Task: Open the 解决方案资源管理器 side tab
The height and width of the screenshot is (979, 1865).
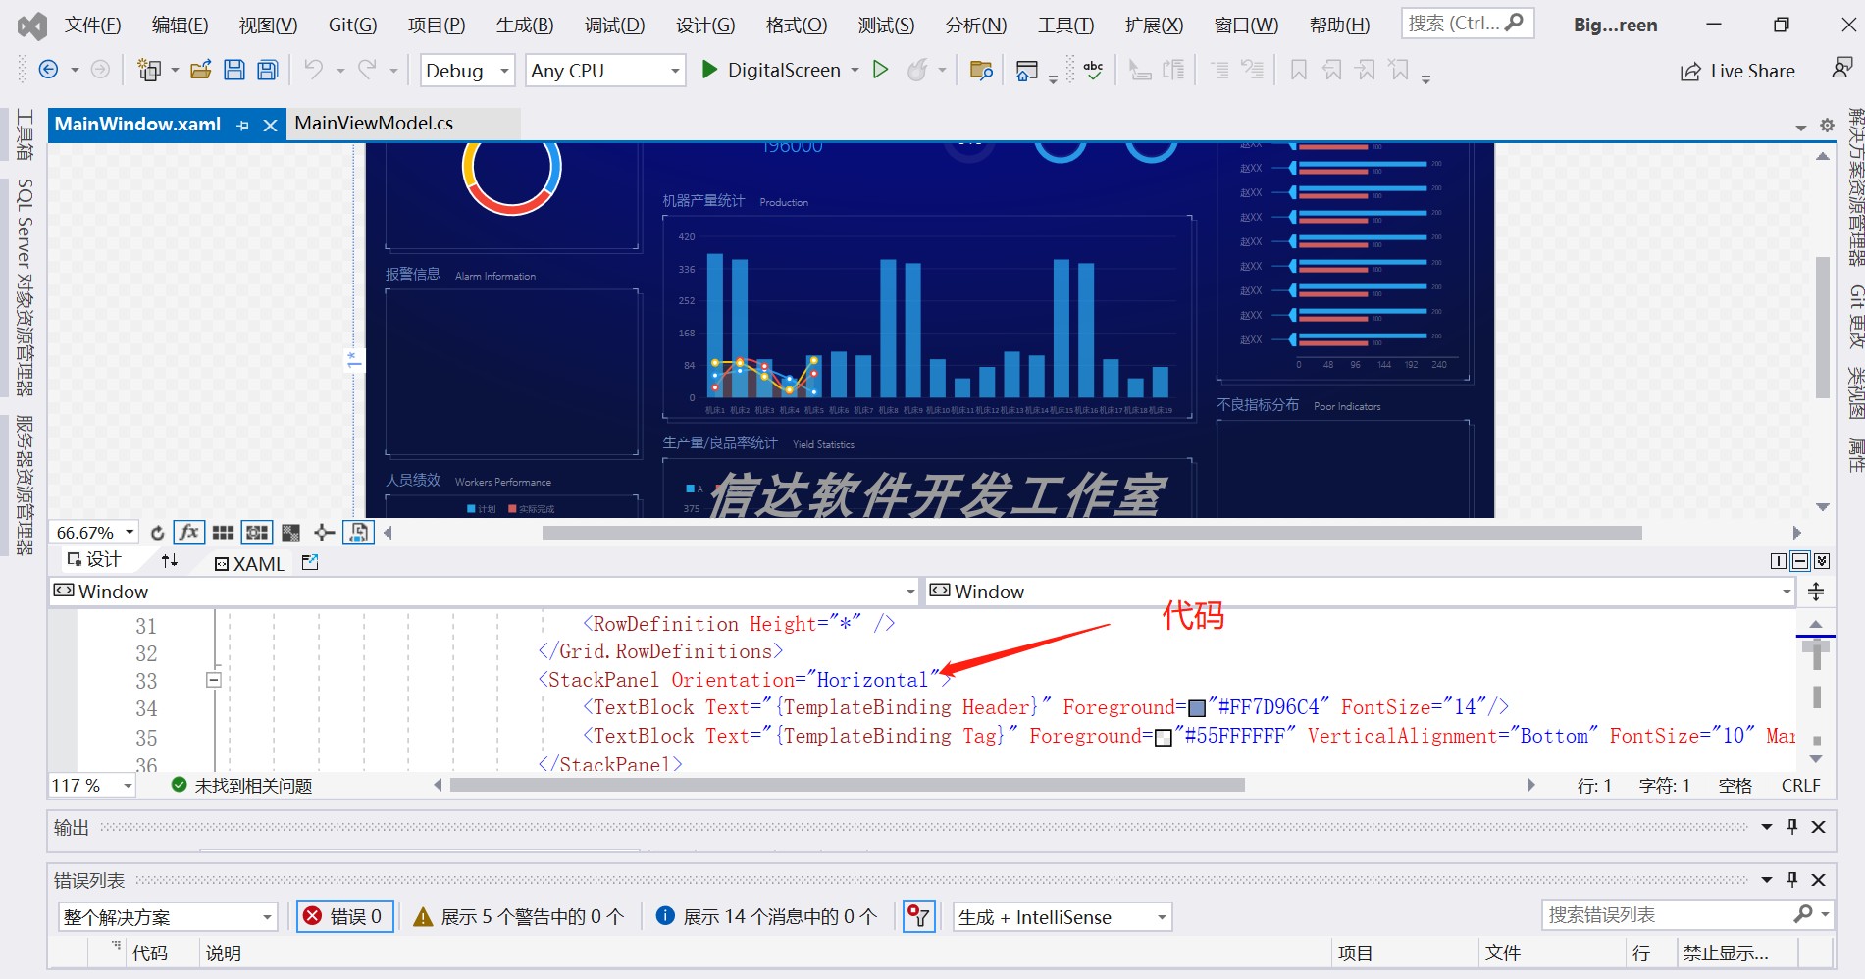Action: coord(1855,188)
